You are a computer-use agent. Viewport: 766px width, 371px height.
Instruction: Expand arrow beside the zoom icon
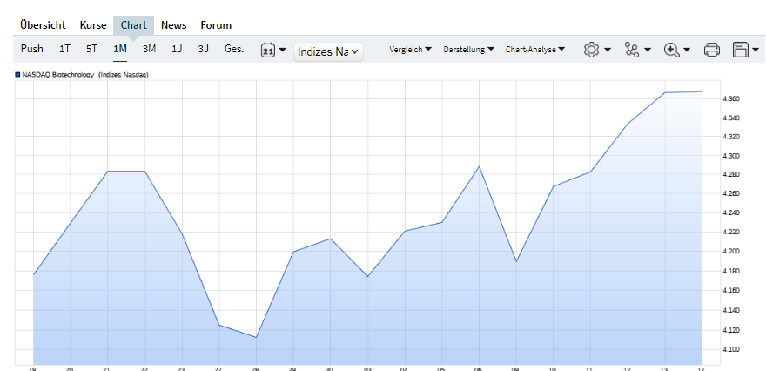687,50
